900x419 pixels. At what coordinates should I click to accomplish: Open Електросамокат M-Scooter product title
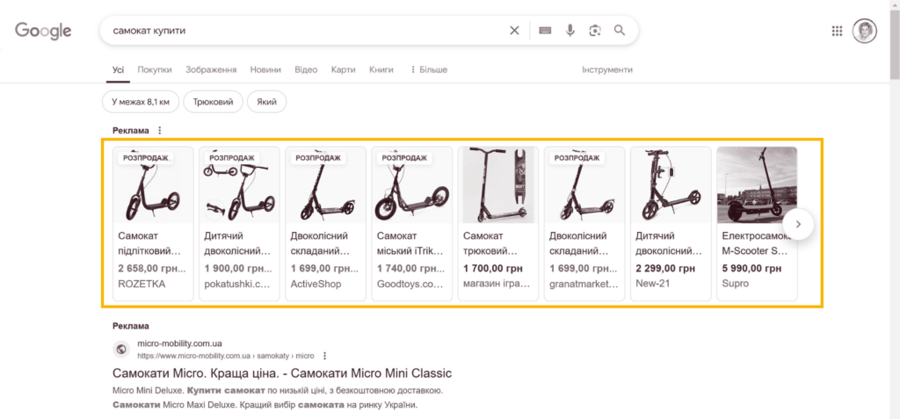click(x=754, y=243)
